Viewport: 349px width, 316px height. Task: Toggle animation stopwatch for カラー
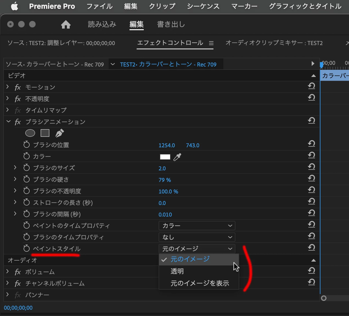(26, 156)
